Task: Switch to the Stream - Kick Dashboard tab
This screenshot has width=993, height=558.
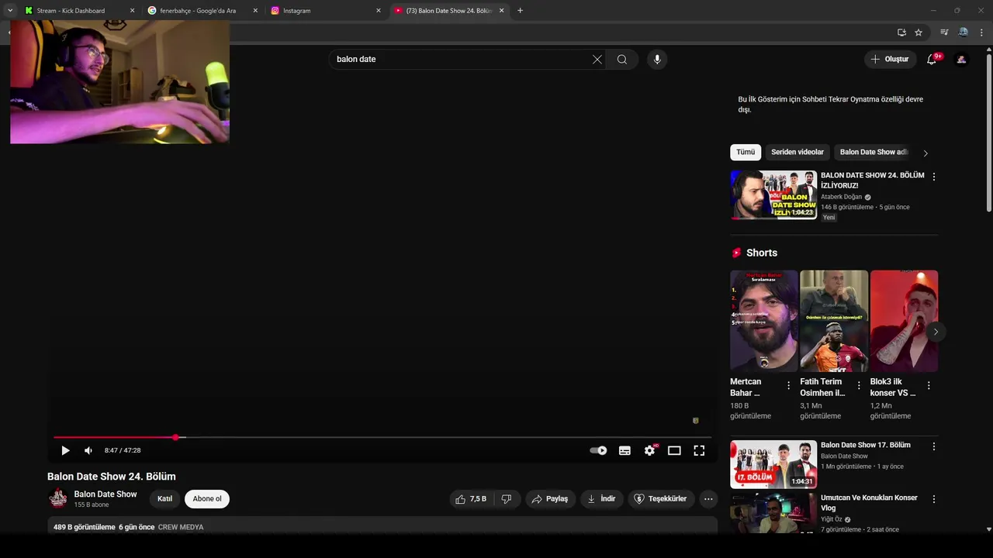Action: pos(71,11)
